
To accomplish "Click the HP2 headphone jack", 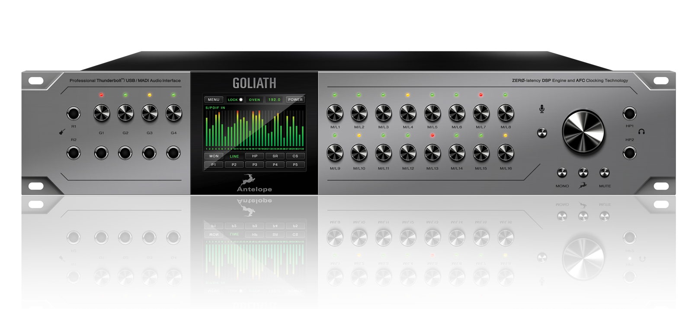I will [630, 153].
